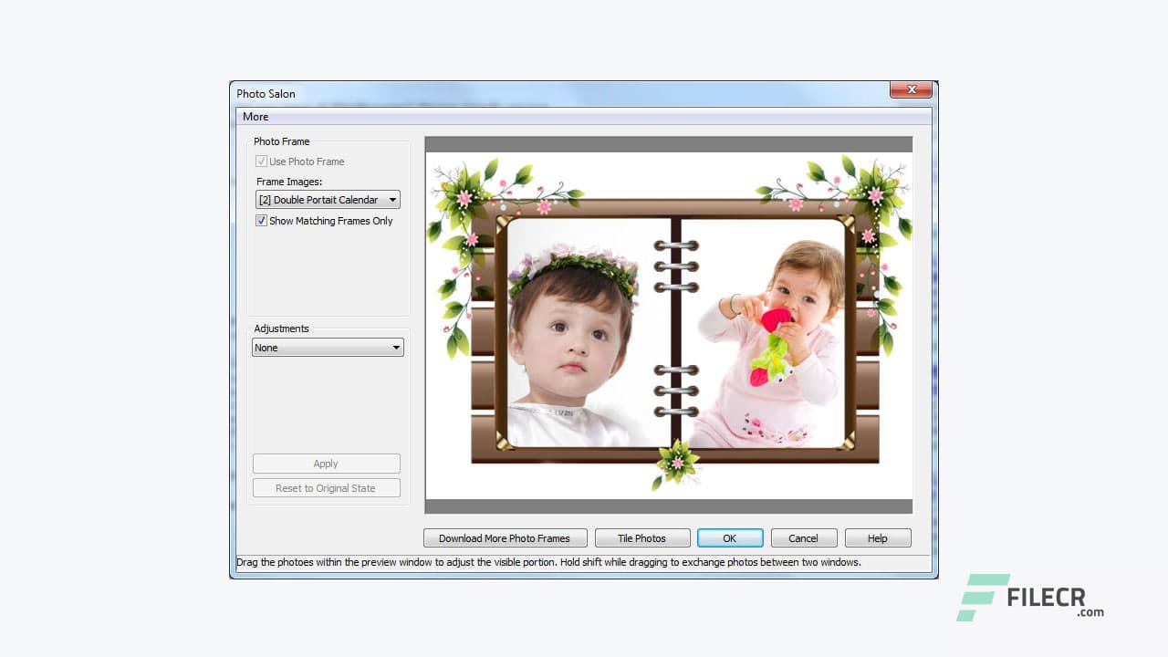
Task: Enable the Use Photo Frame checkbox
Action: (262, 162)
